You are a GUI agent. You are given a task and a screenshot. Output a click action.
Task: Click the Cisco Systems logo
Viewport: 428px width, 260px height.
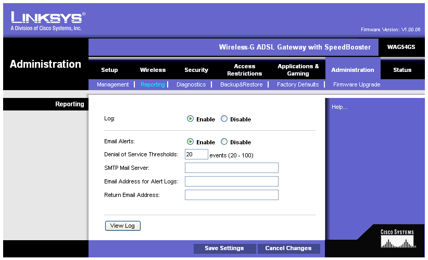click(x=397, y=239)
